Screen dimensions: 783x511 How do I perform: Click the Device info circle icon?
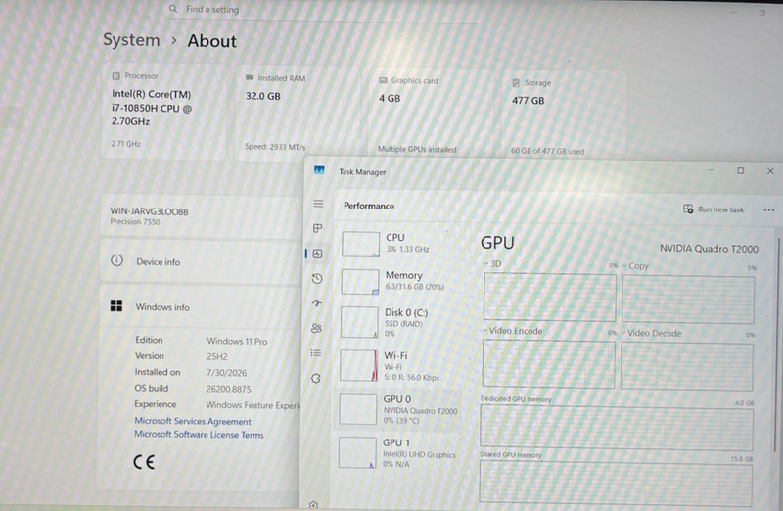point(116,260)
